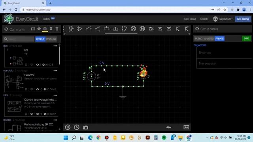Set circuit visibility to PUBLIC

[x=198, y=39]
